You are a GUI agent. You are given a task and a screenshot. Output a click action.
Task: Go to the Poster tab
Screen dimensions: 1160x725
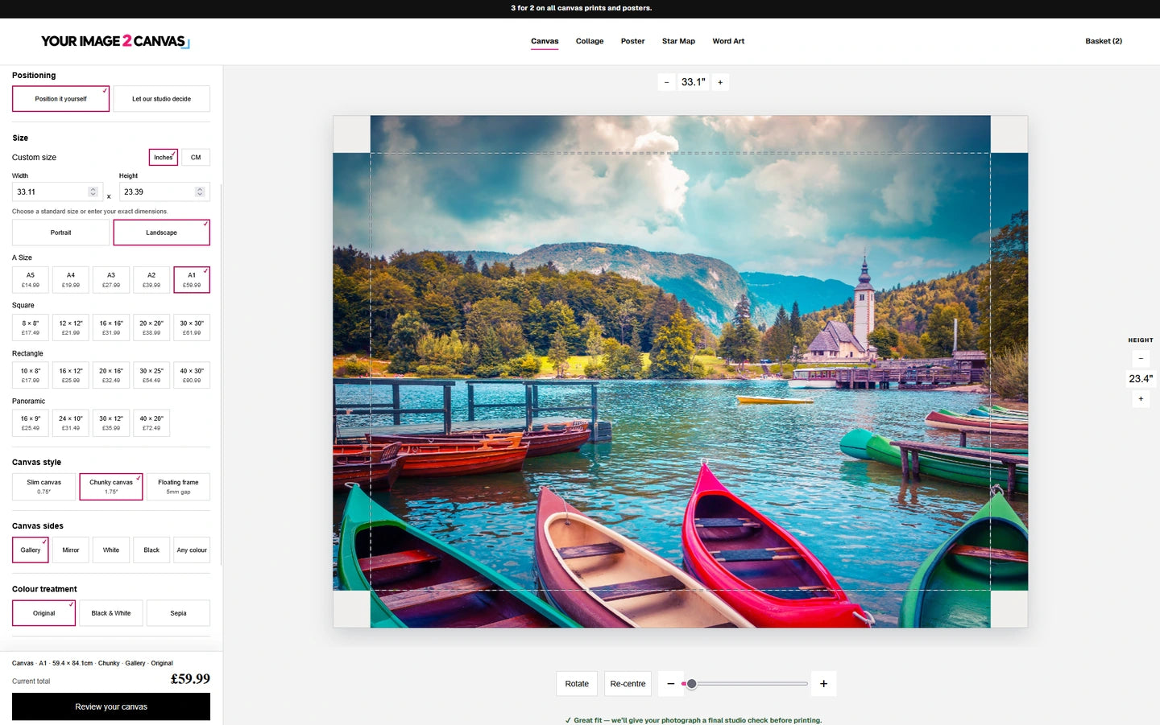(632, 41)
